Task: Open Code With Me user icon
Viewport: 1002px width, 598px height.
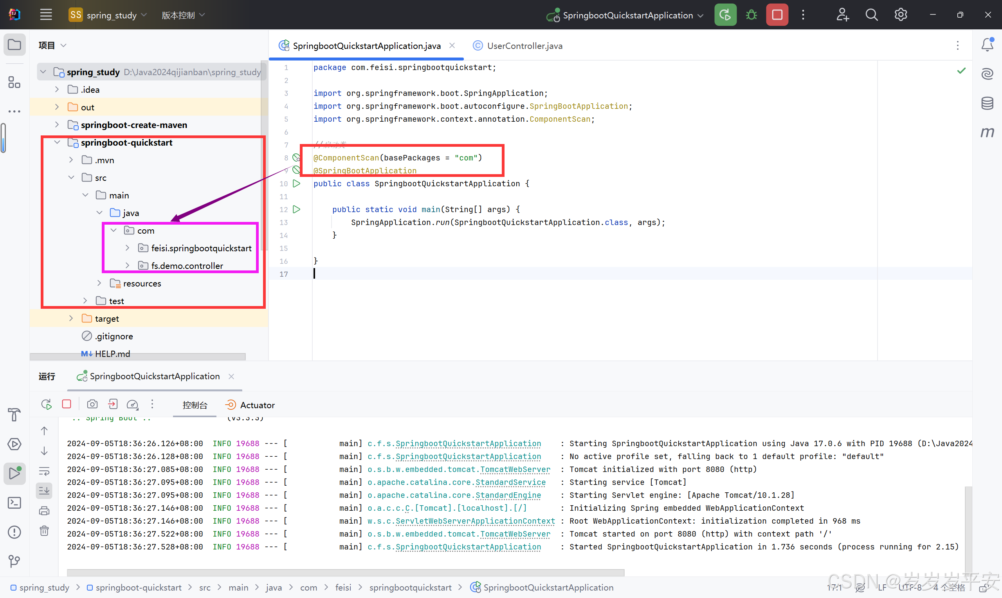Action: pyautogui.click(x=842, y=15)
